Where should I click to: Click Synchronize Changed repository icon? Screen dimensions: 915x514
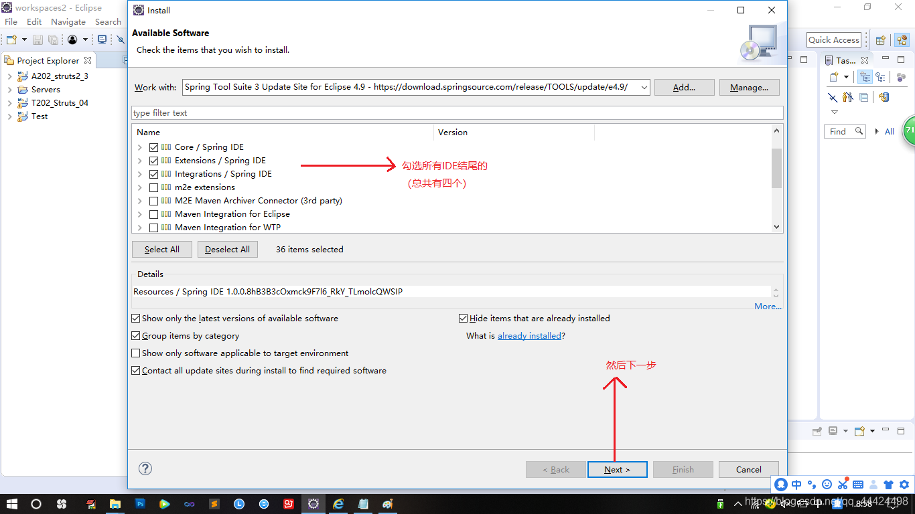(884, 97)
